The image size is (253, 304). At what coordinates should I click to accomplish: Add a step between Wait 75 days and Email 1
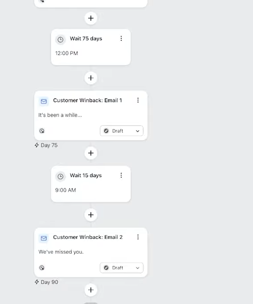click(x=91, y=78)
